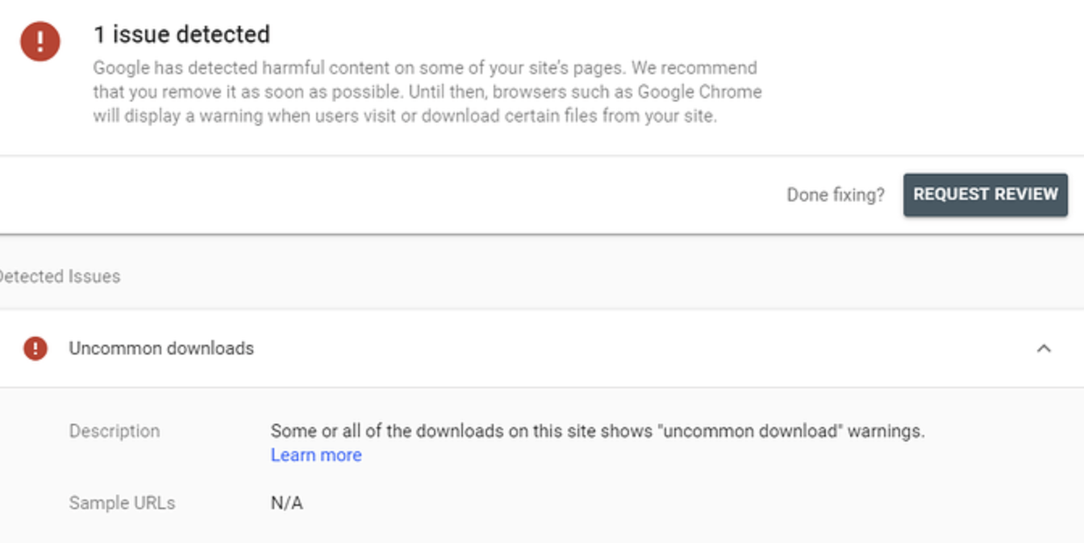1084x543 pixels.
Task: Click the Detected Issues section header
Action: [x=58, y=276]
